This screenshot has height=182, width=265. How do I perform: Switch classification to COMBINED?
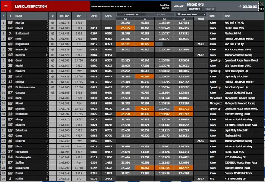coord(195,9)
